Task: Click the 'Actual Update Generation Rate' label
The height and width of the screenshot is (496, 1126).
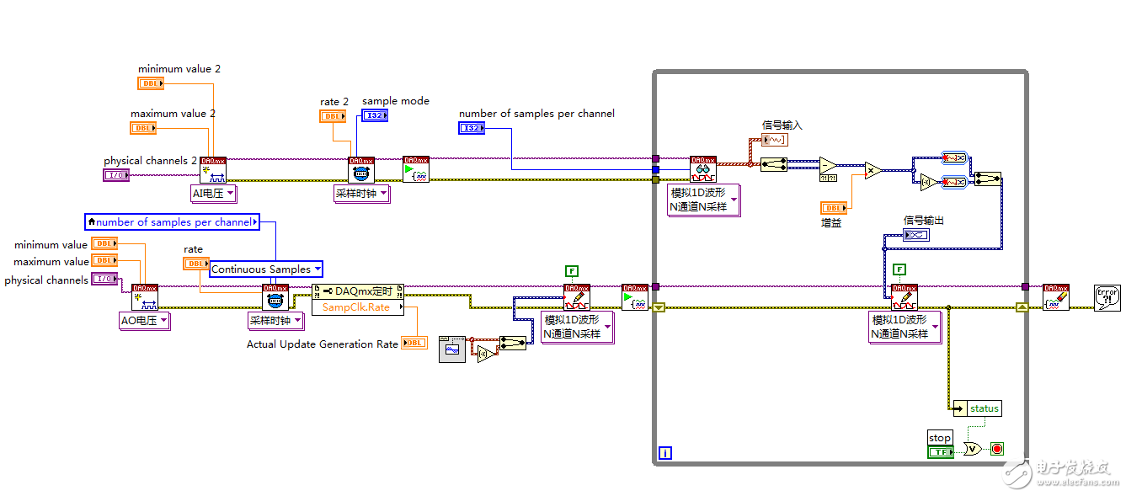Action: click(323, 344)
